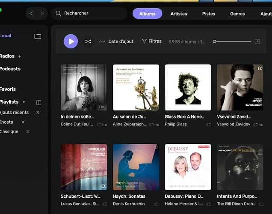Open Intents And Purposes album cover
The width and height of the screenshot is (272, 214).
240,167
